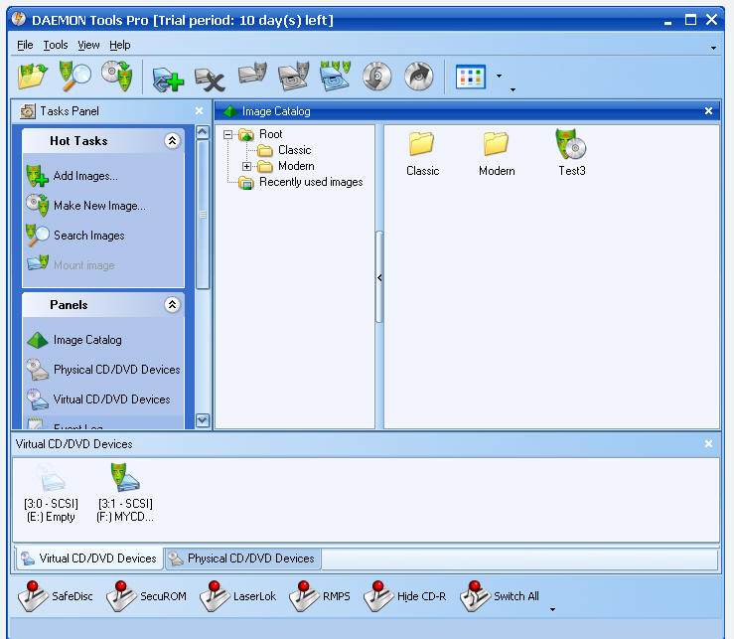
Task: Switch to the Virtual CD/DVD Devices tab
Action: pyautogui.click(x=89, y=559)
